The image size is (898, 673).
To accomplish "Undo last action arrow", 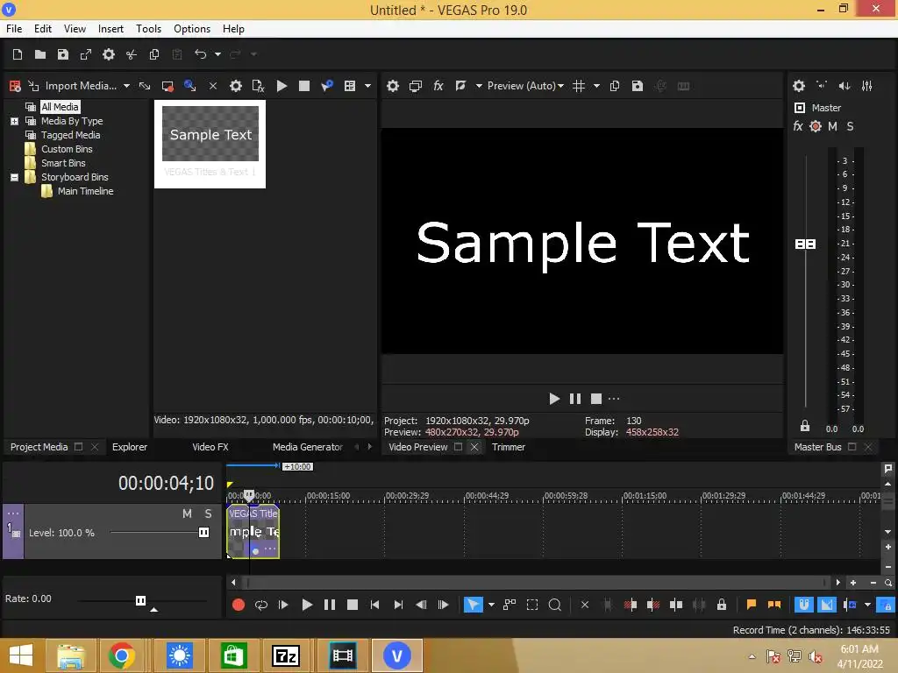I will click(x=201, y=54).
